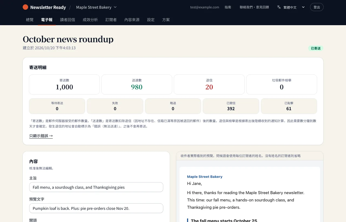Image resolution: width=346 pixels, height=222 pixels.
Task: Click the translate language icon
Action: [x=279, y=7]
